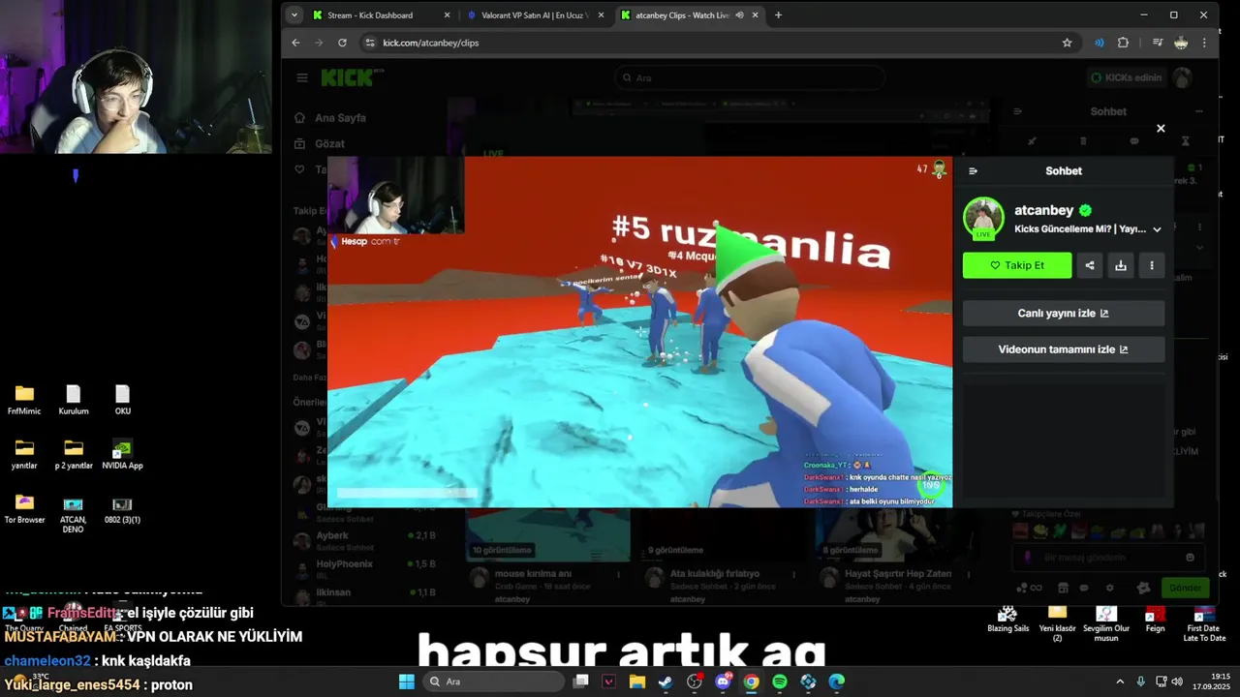Close the clip popup with the X
The width and height of the screenshot is (1240, 697).
coord(1161,129)
